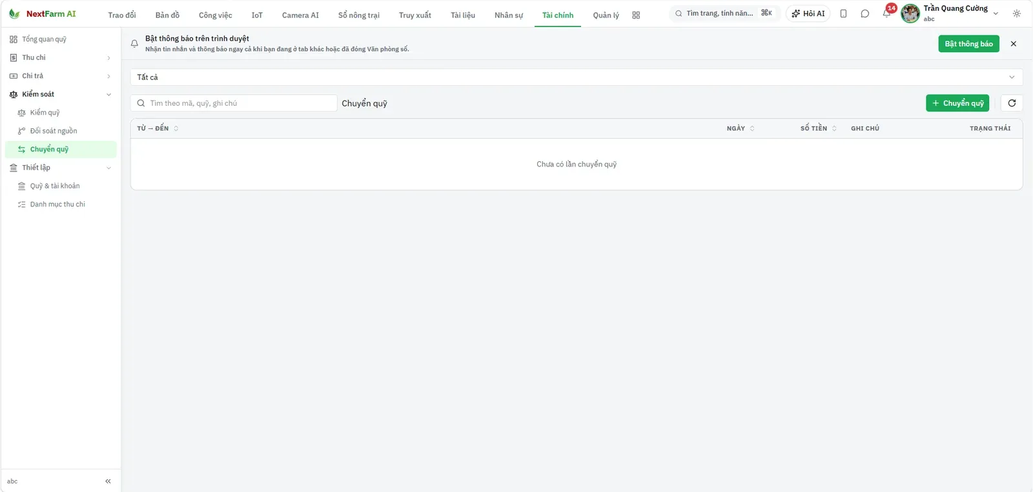
Task: Select the Sổ nông trại tab
Action: 359,15
